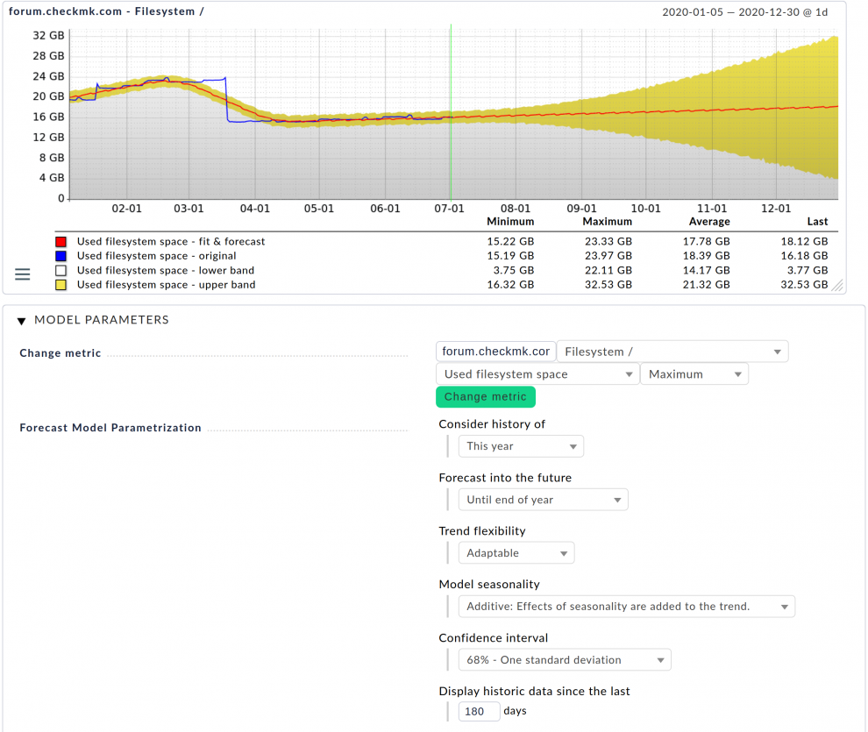Click legend text 'Used filesystem space - lower band'
The image size is (868, 732).
[x=166, y=270]
